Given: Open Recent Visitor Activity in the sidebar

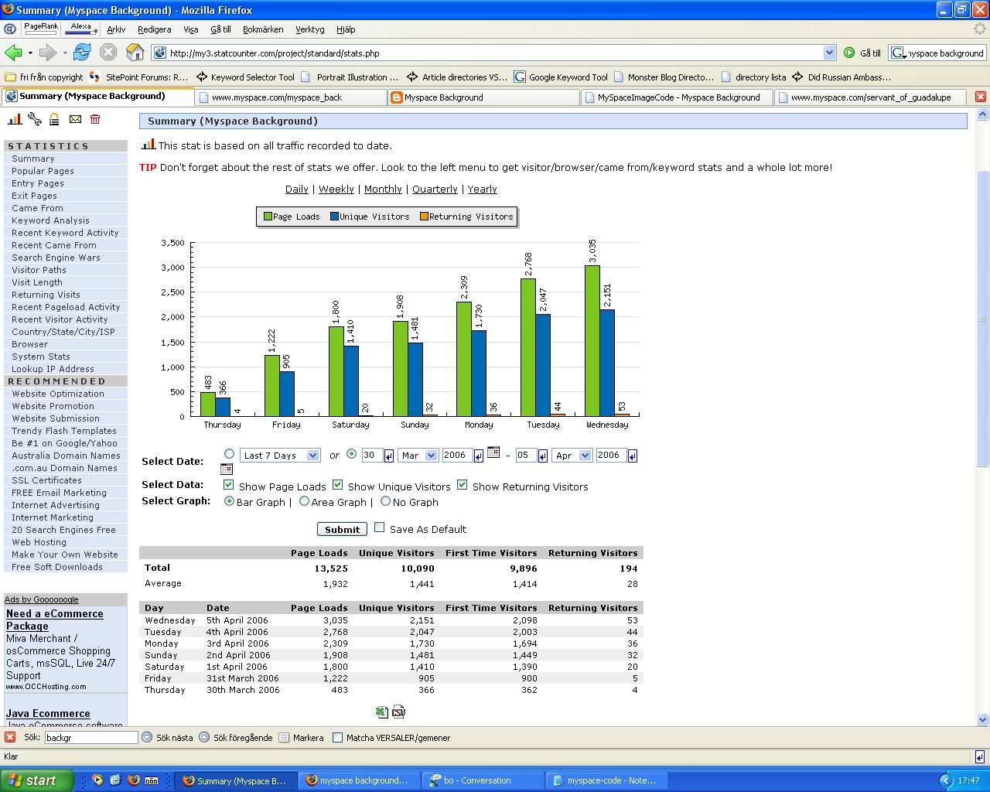Looking at the screenshot, I should 60,319.
